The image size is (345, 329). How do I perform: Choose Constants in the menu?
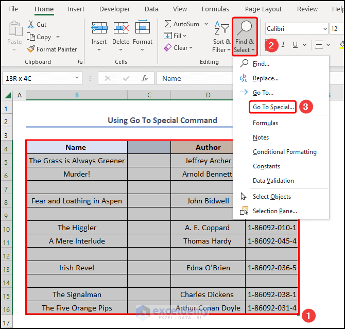(266, 166)
